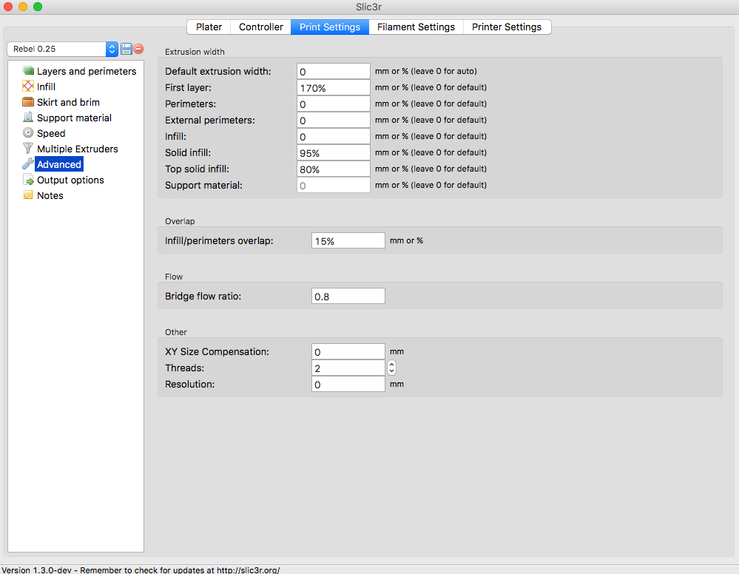Click the Speed clock icon
Screen dimensions: 739x574
point(29,133)
